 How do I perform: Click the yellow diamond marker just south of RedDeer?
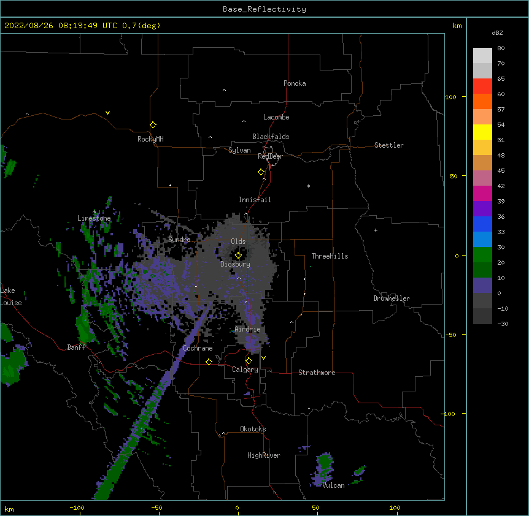(261, 172)
